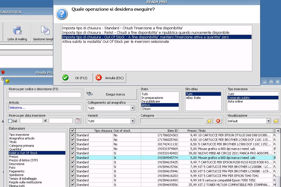
Task: Click the Ricerca per codice o descrizione field
Action: pyautogui.click(x=45, y=95)
